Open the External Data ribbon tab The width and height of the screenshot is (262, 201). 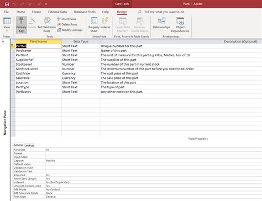click(57, 12)
